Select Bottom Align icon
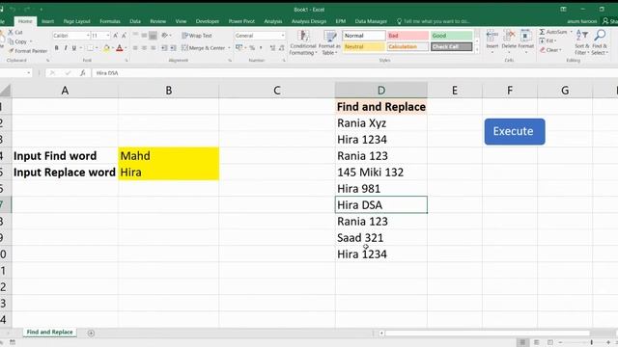This screenshot has width=618, height=347. coord(153,36)
